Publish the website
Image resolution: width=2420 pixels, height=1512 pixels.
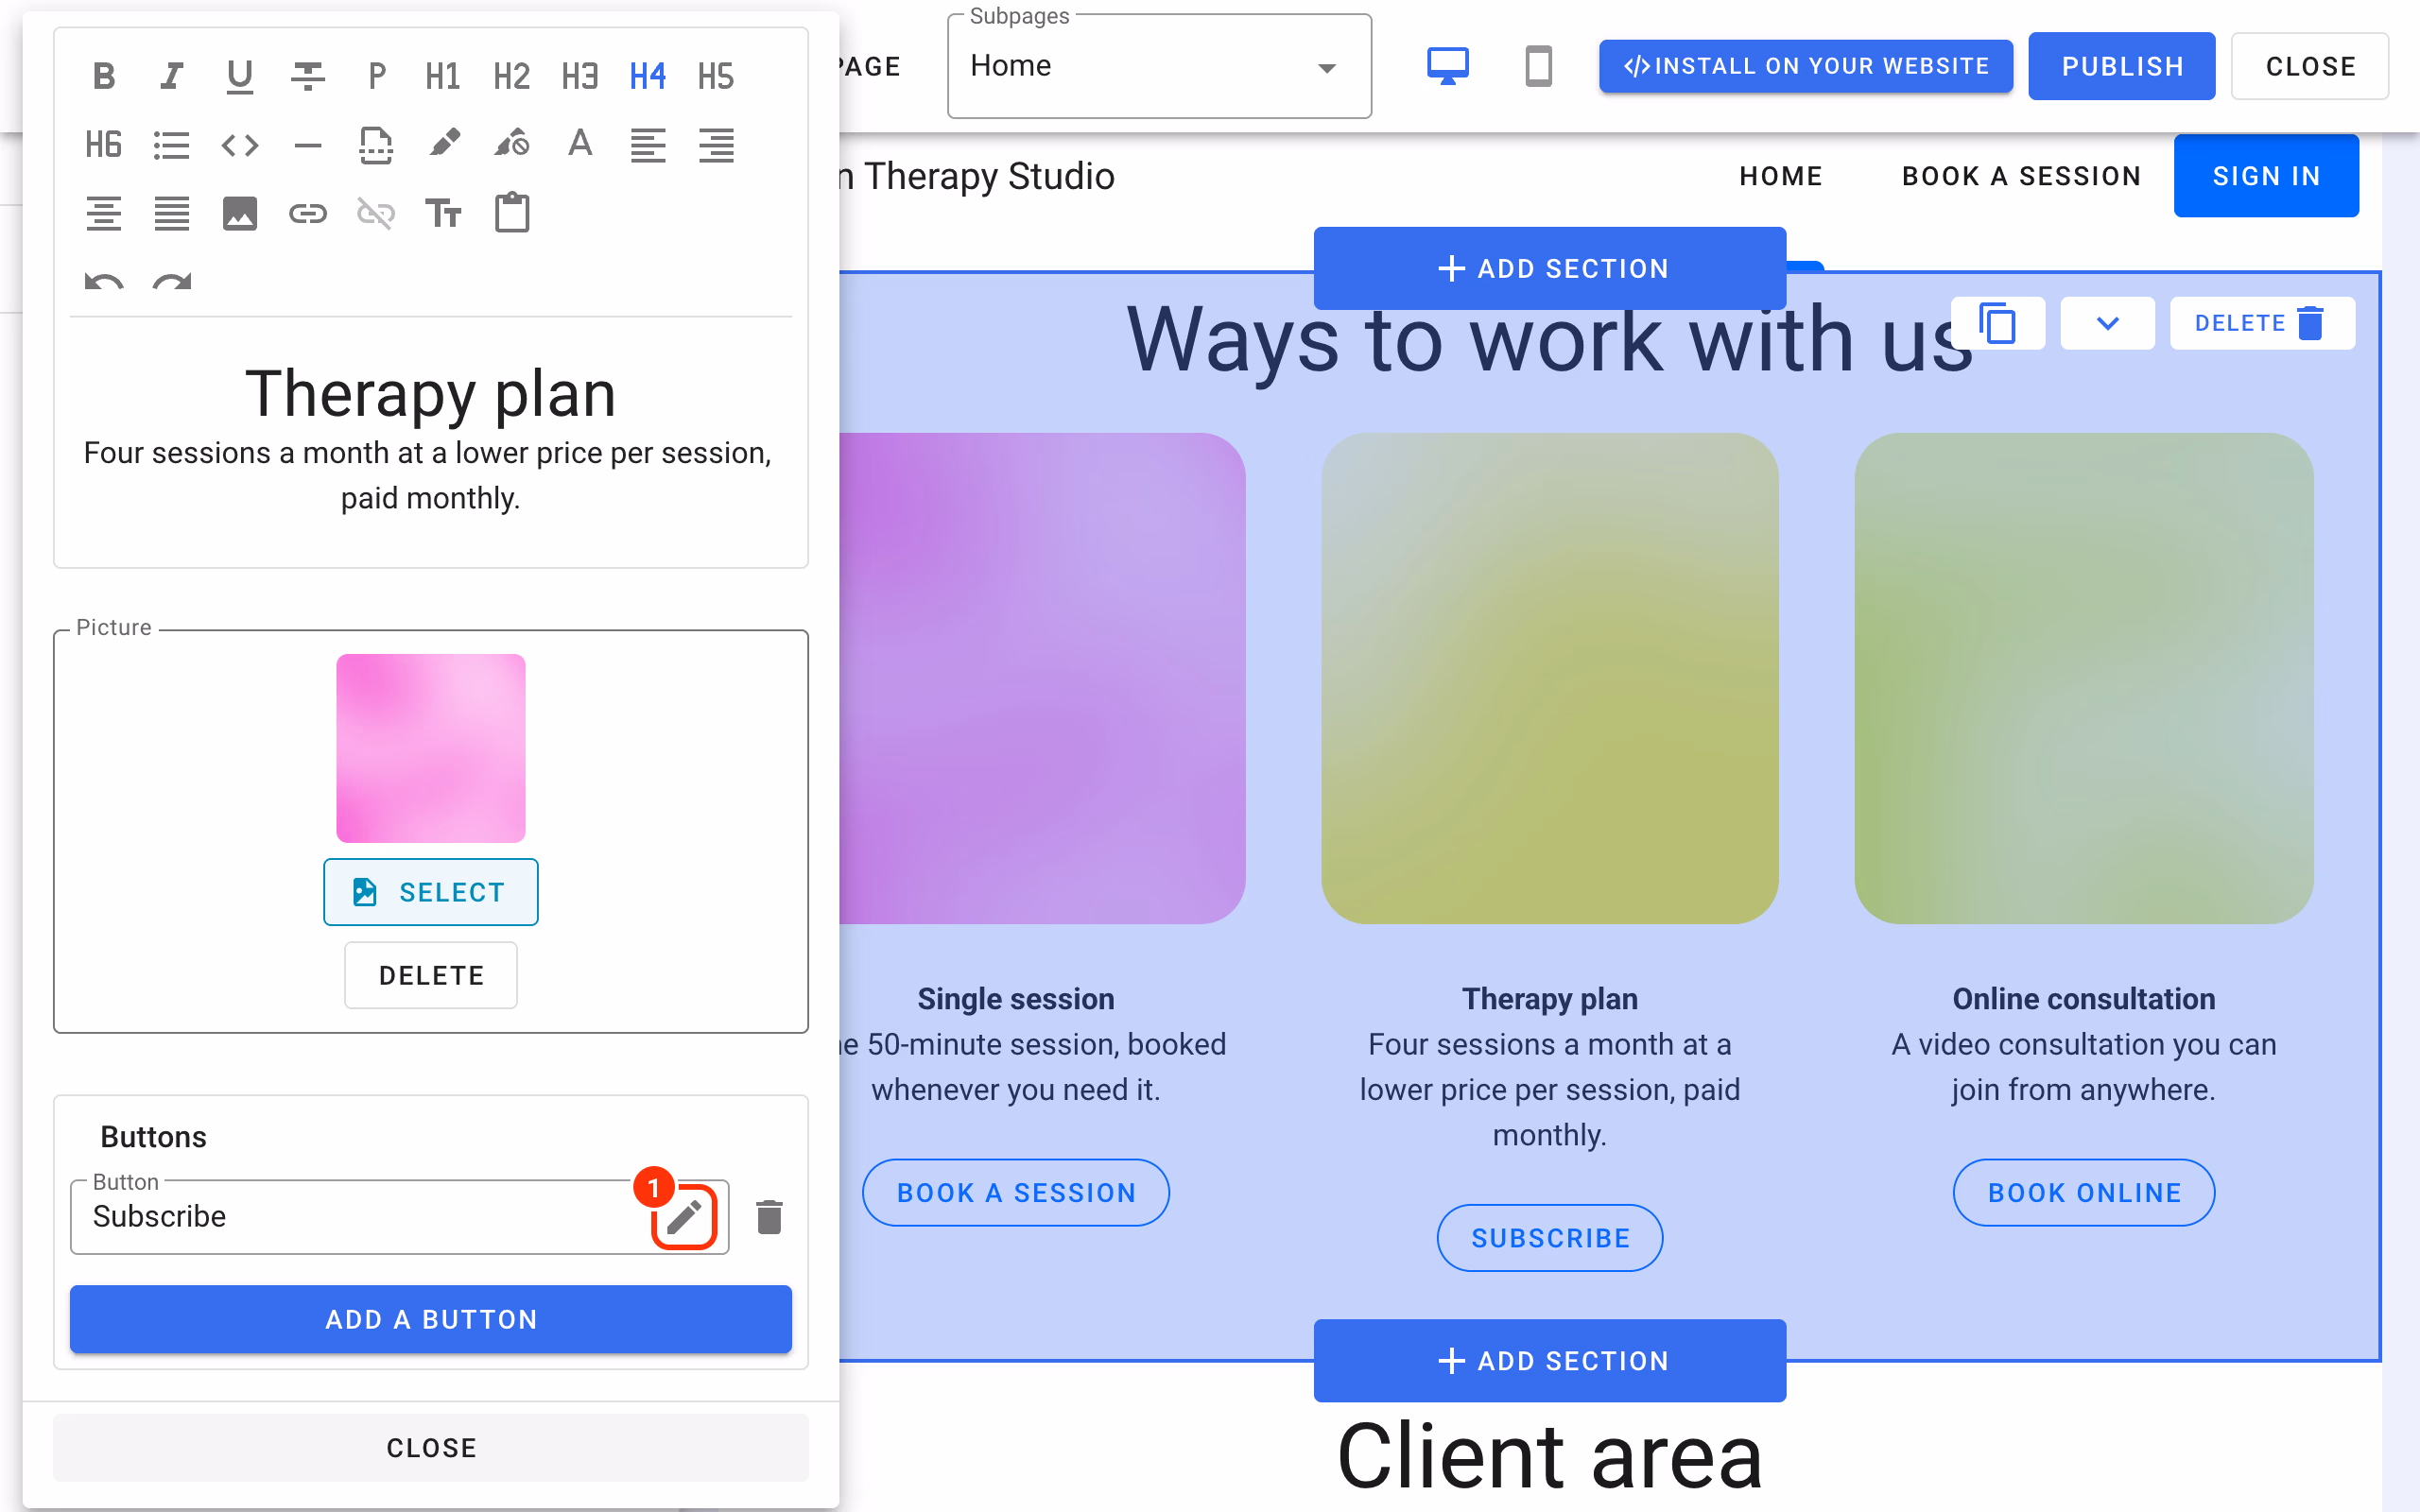coord(2121,66)
